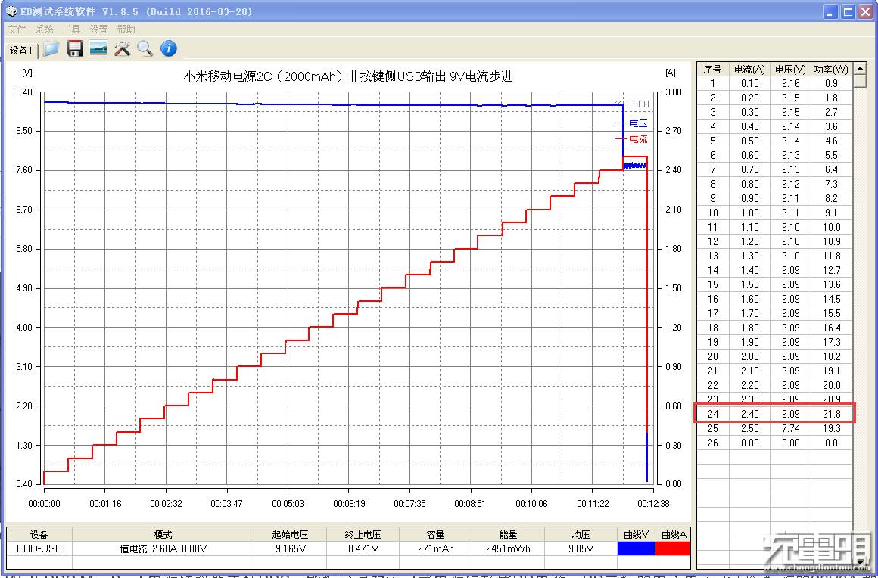Select row 1 with current 0.10

point(775,83)
